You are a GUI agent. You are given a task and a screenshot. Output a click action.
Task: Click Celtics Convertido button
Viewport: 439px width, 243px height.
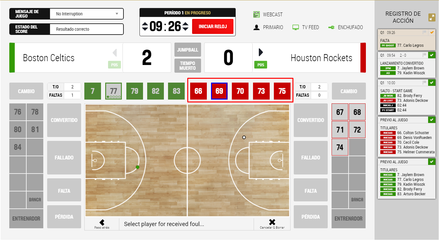[64, 120]
